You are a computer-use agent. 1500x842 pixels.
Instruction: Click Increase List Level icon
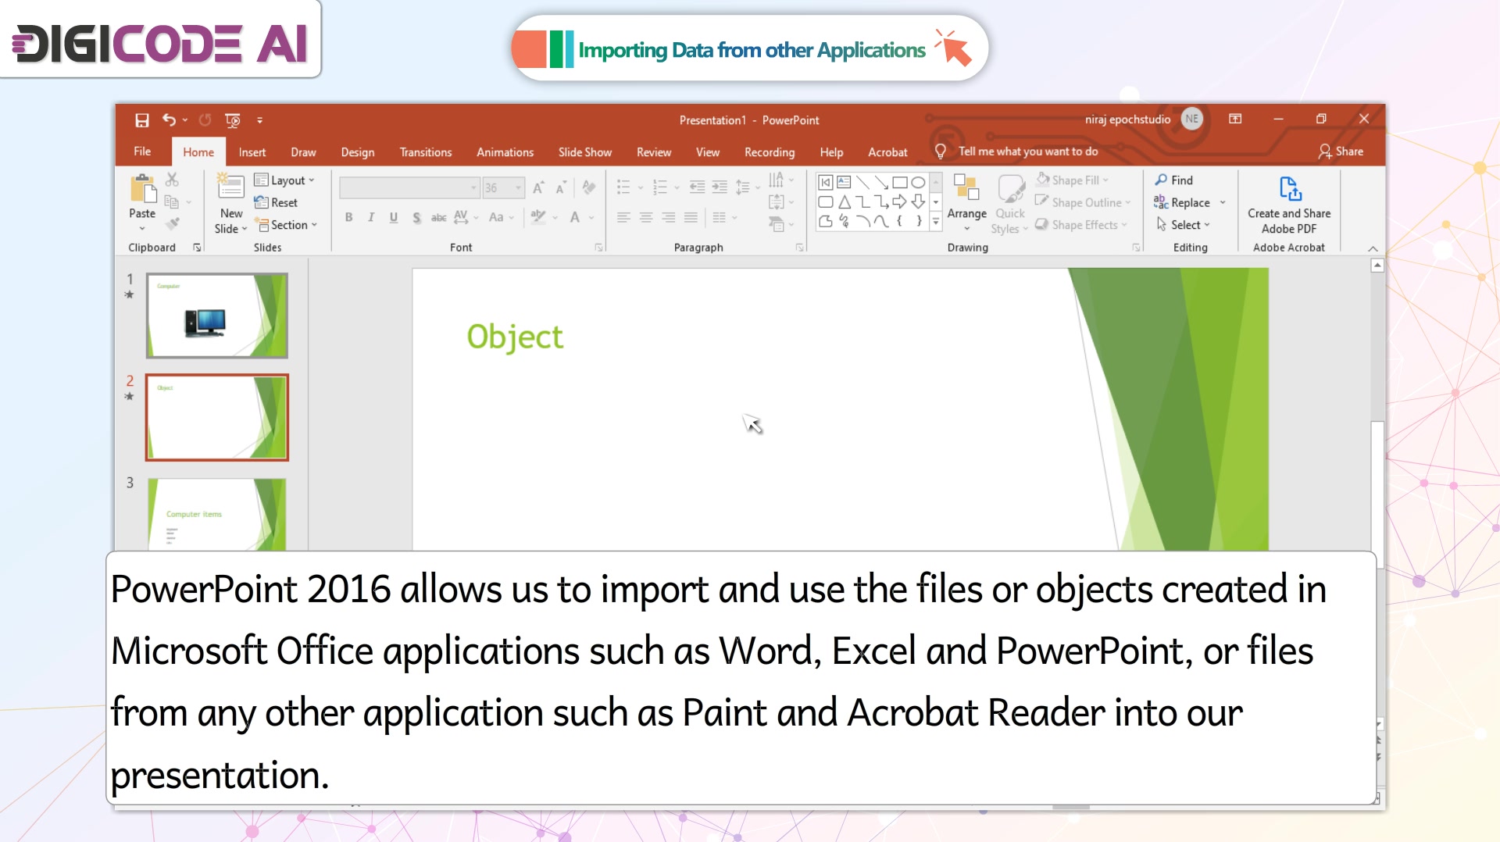pyautogui.click(x=720, y=187)
